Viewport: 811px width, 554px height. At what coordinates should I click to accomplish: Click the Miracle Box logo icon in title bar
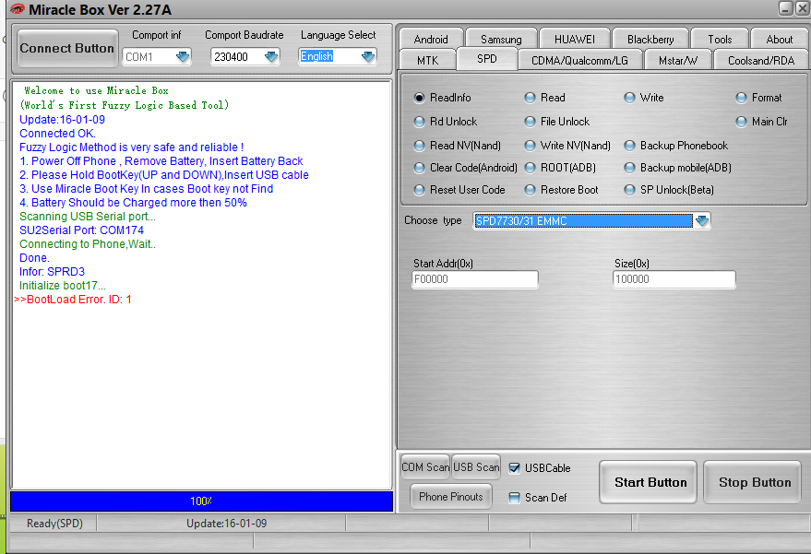pos(18,9)
